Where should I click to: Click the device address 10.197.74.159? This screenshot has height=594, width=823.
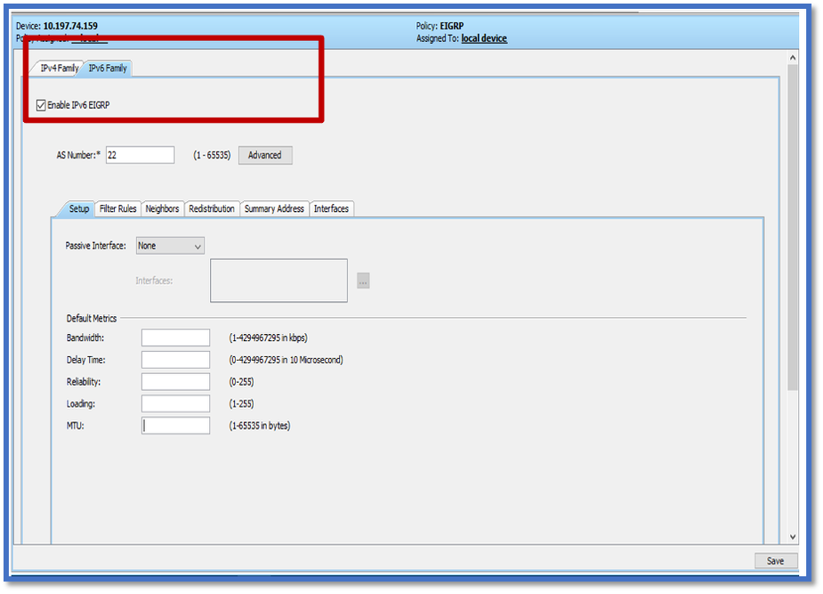[70, 26]
